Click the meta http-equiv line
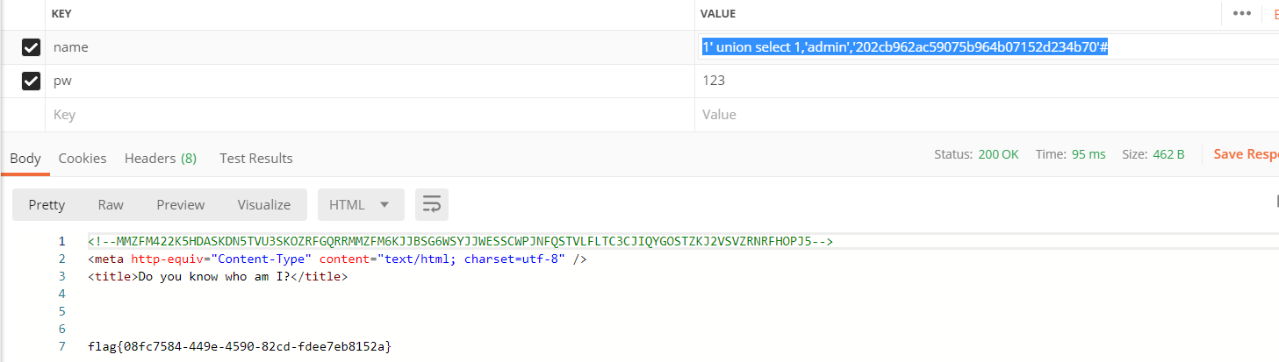Image resolution: width=1279 pixels, height=362 pixels. [337, 259]
